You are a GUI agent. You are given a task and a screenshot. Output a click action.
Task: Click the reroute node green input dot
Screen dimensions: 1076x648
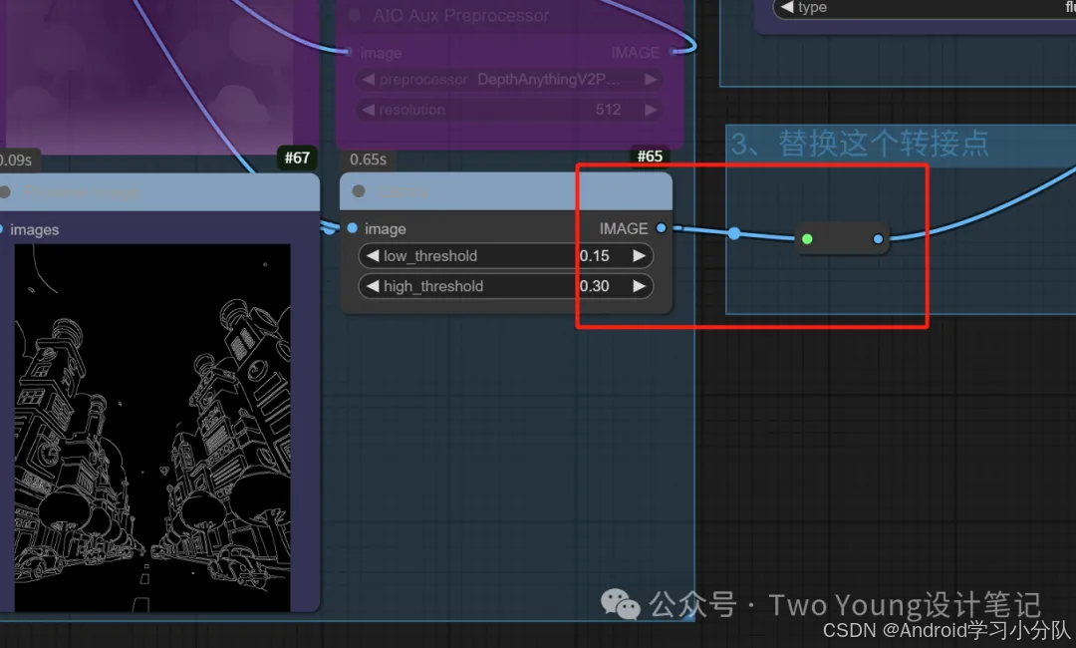807,239
